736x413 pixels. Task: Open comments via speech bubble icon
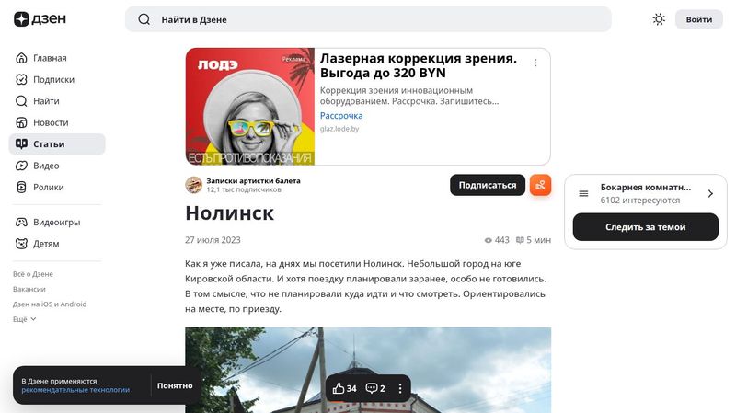372,388
